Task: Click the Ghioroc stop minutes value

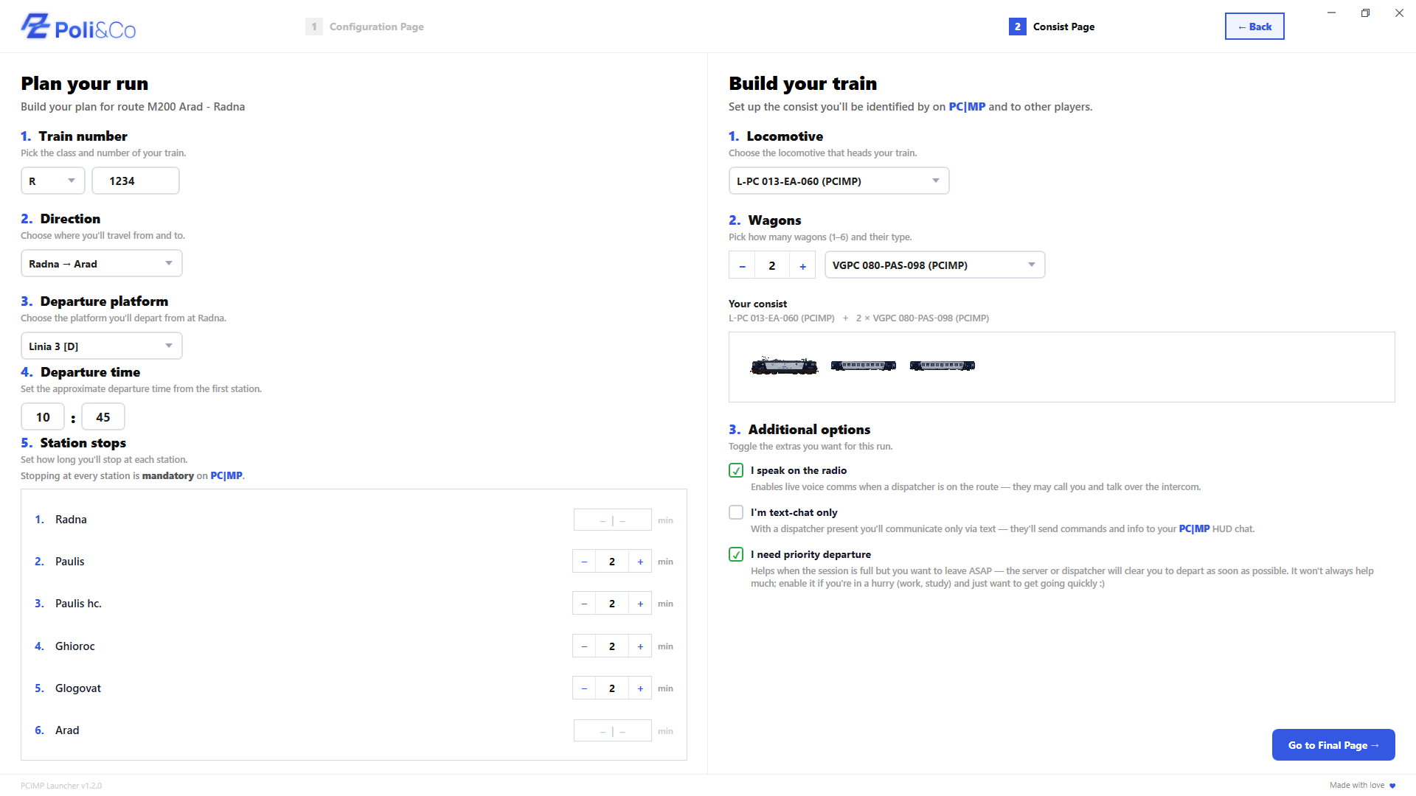Action: point(612,646)
